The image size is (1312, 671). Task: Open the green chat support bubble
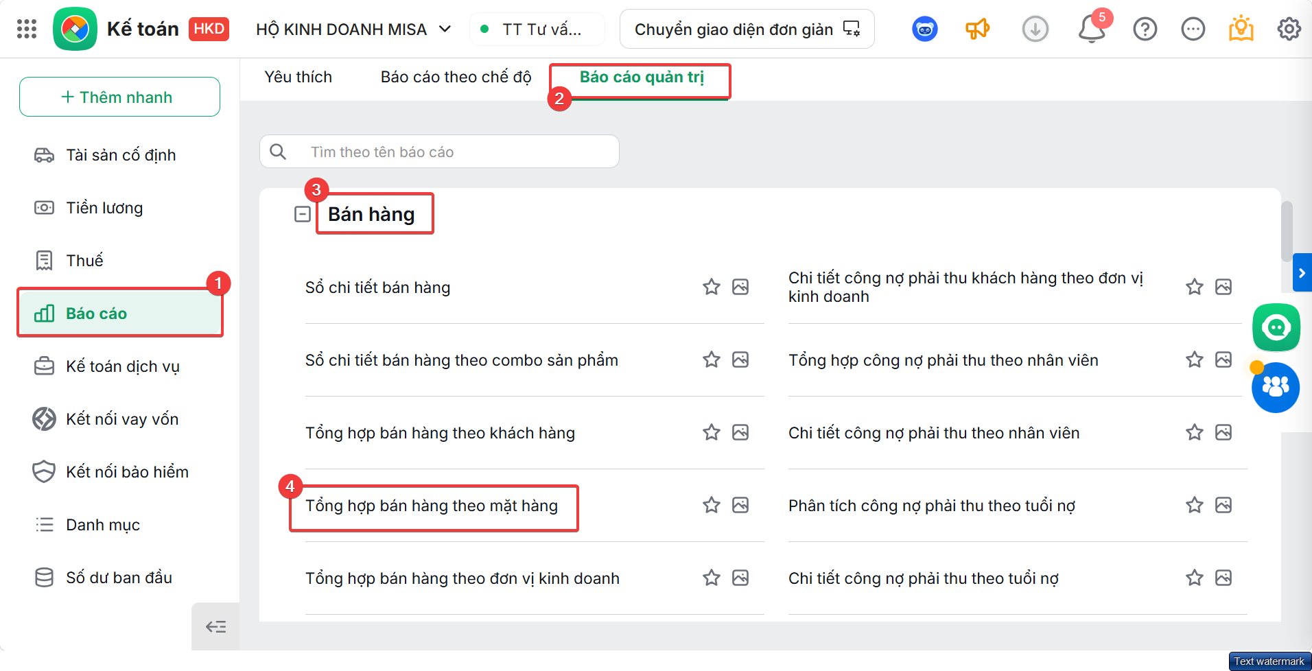tap(1276, 327)
